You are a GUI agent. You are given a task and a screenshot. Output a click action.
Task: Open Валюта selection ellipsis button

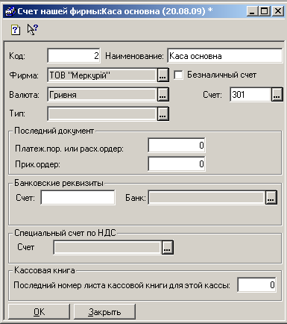click(163, 94)
